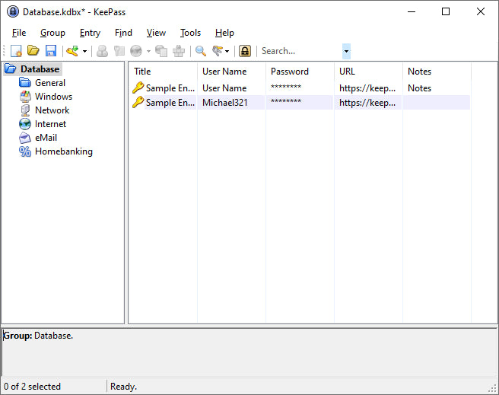The width and height of the screenshot is (499, 395).
Task: Click the Add Entry key icon
Action: [73, 51]
